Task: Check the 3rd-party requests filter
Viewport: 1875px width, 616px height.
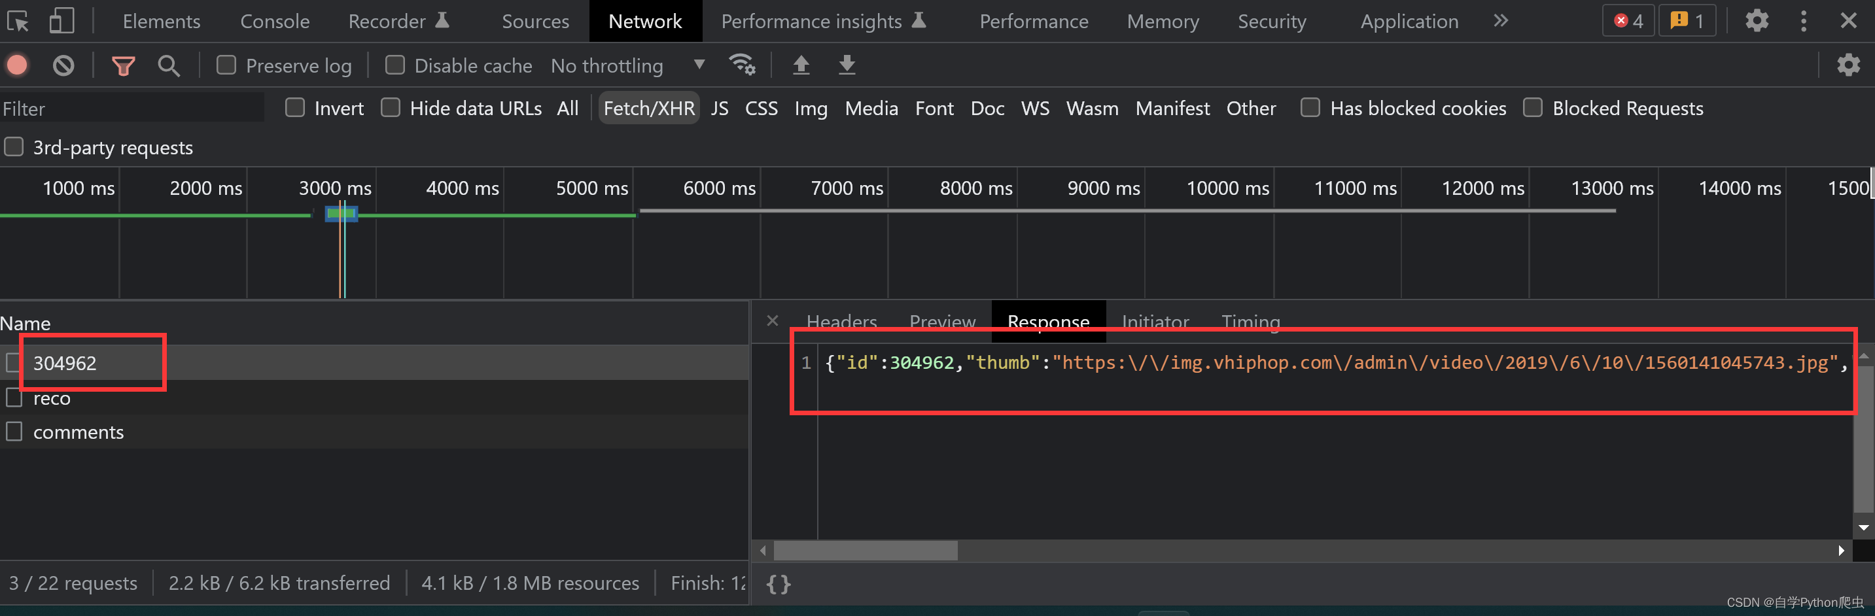Action: click(x=13, y=146)
